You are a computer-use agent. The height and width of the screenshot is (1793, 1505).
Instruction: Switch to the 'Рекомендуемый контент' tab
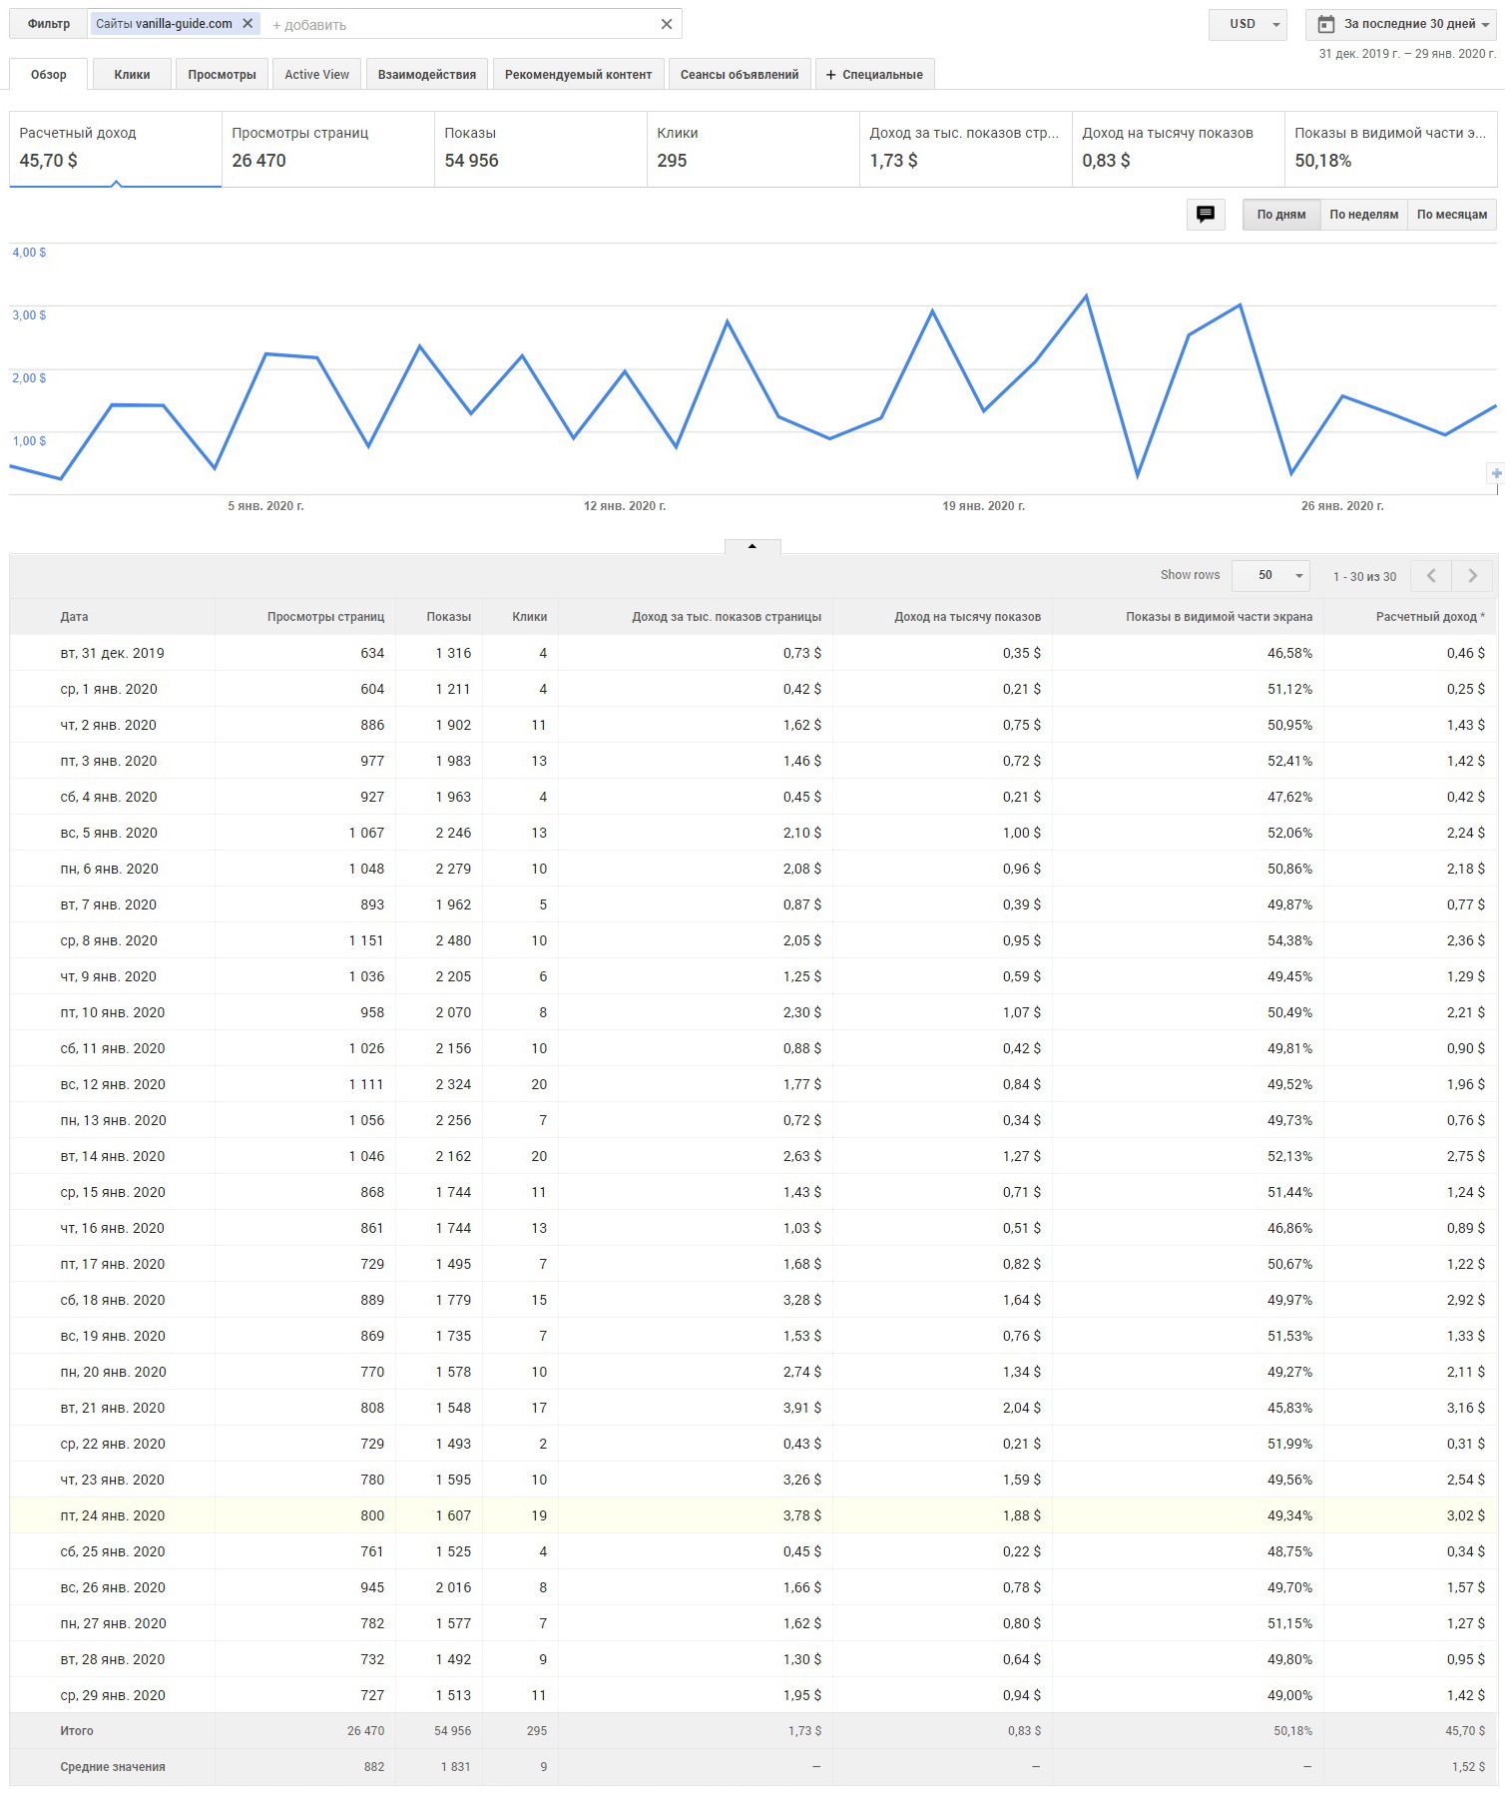coord(578,75)
